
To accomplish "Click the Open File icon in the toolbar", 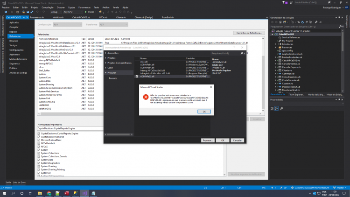I will pos(23,12).
